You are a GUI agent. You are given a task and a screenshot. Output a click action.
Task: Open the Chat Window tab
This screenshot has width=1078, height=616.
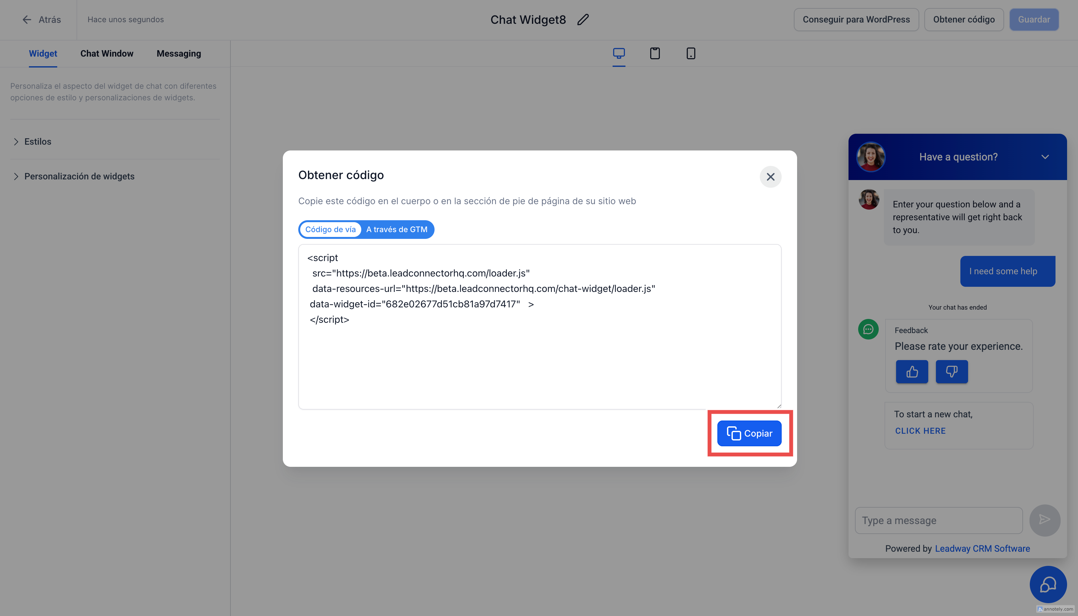coord(107,54)
